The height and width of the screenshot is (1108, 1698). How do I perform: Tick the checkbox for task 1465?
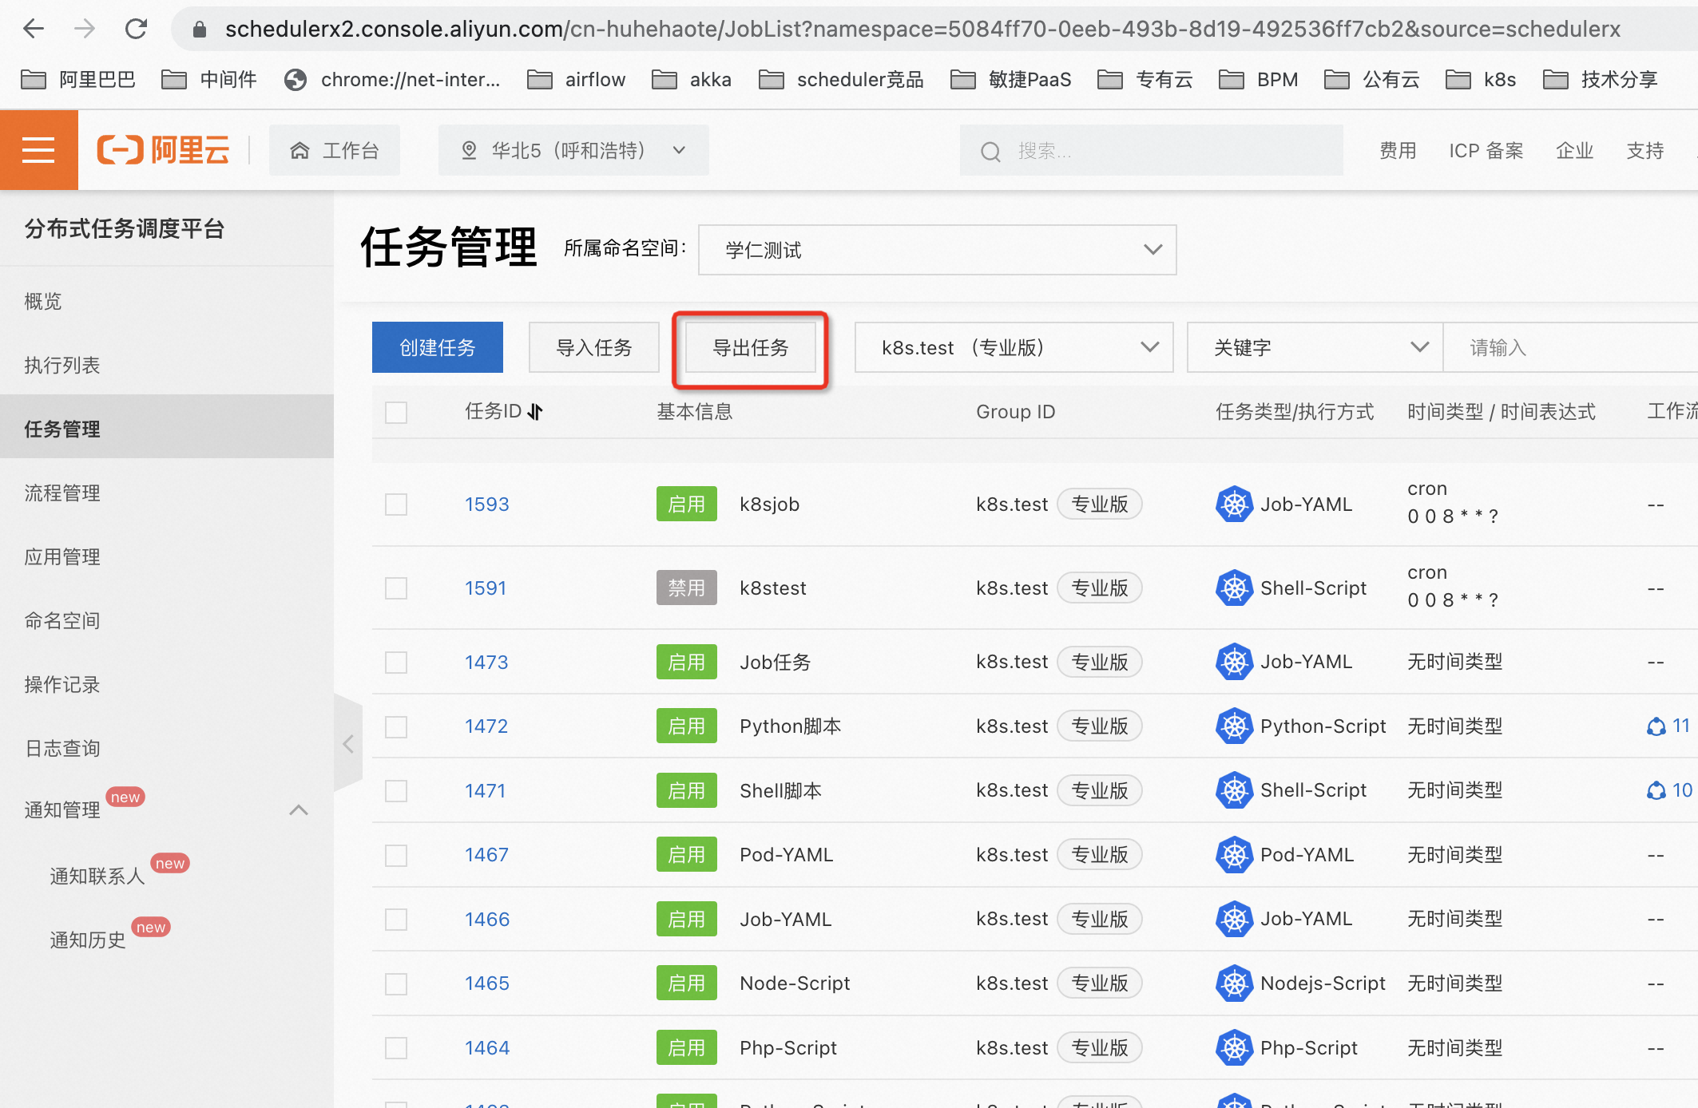[x=396, y=983]
